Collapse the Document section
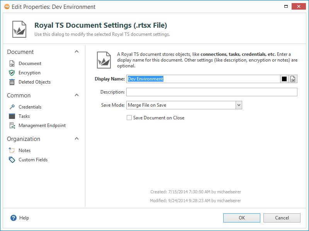Screen dimensions: 309x231 point(76,52)
